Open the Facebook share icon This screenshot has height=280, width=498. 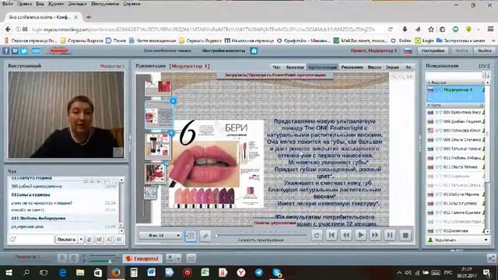tap(6, 51)
